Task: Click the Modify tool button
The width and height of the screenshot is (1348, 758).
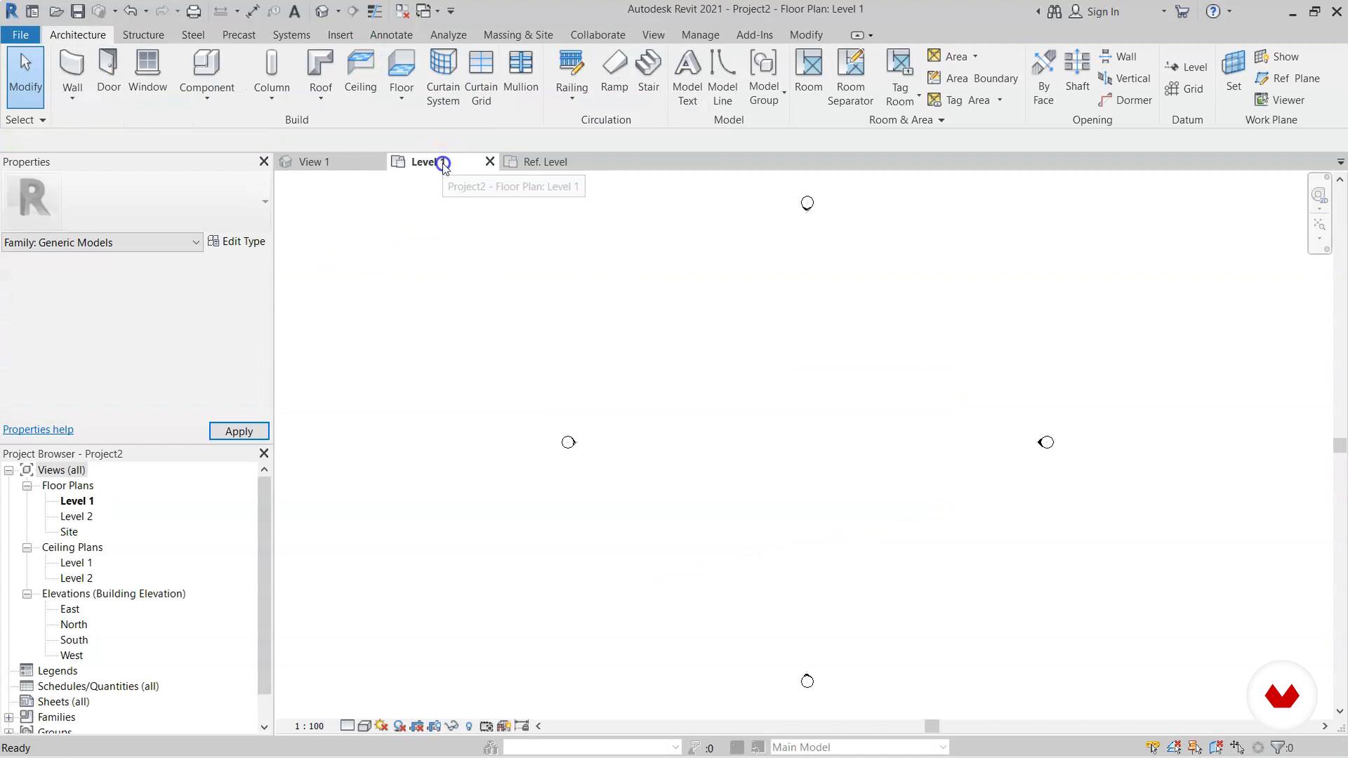Action: [x=25, y=77]
